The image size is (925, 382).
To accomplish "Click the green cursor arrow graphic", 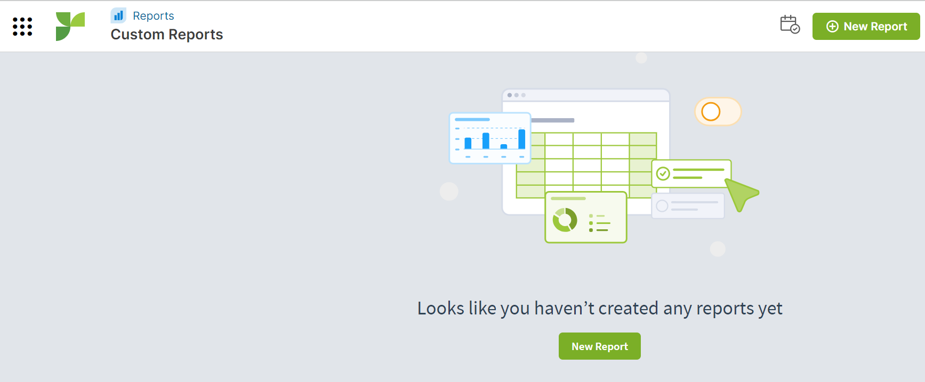I will tap(741, 194).
